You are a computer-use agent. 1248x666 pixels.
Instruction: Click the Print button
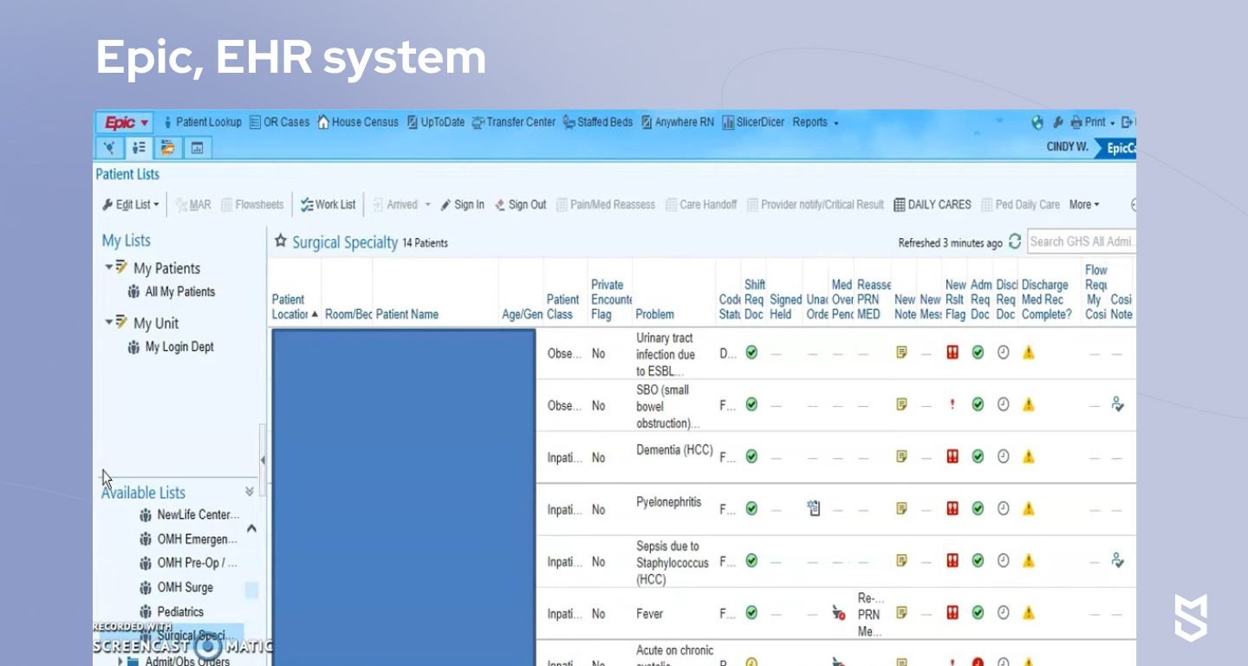[1088, 123]
